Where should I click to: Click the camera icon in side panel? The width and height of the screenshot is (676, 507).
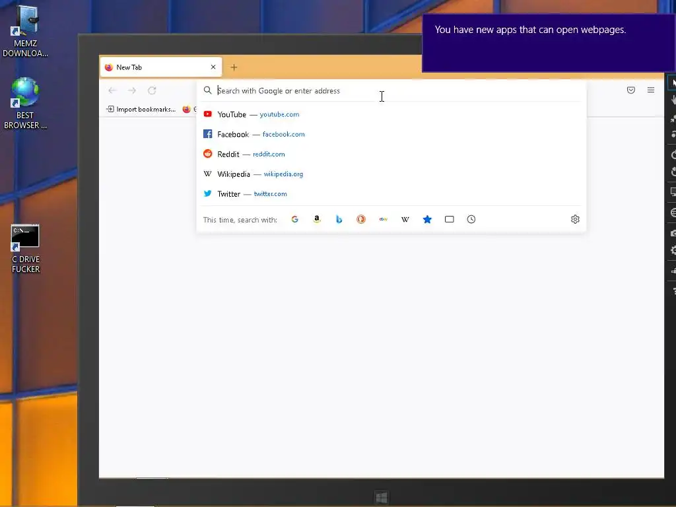[x=673, y=233]
